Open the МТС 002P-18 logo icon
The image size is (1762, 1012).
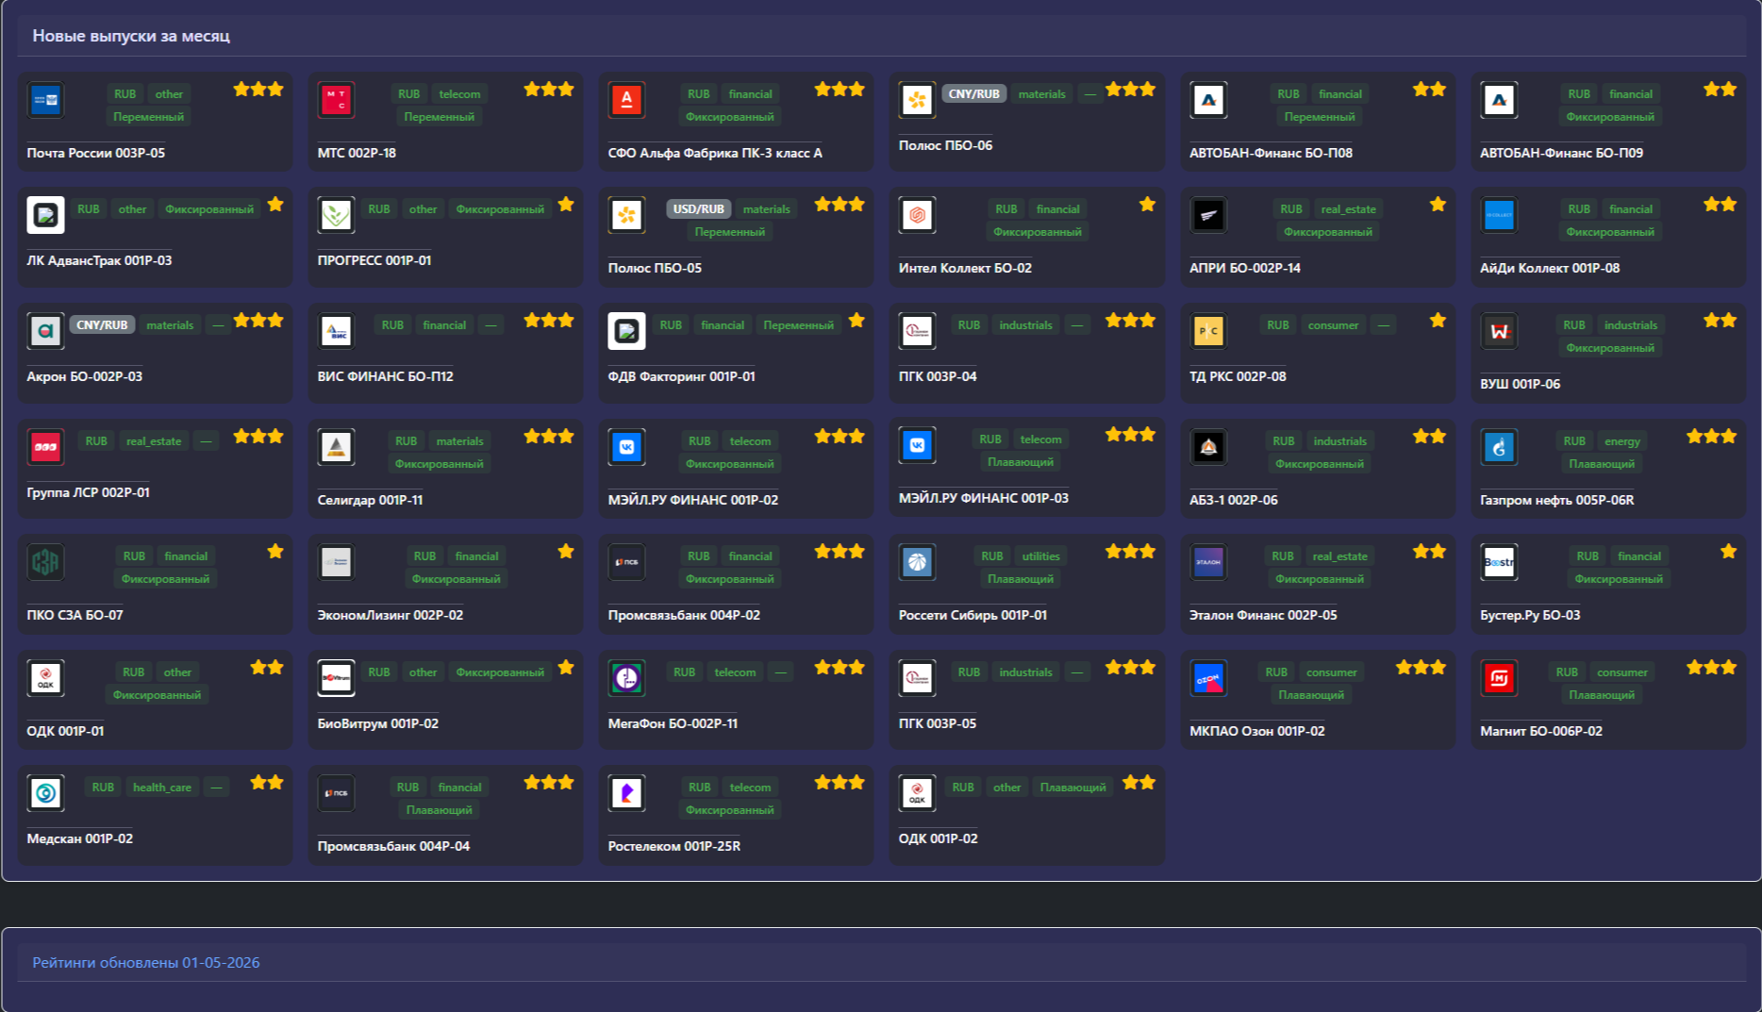(336, 99)
